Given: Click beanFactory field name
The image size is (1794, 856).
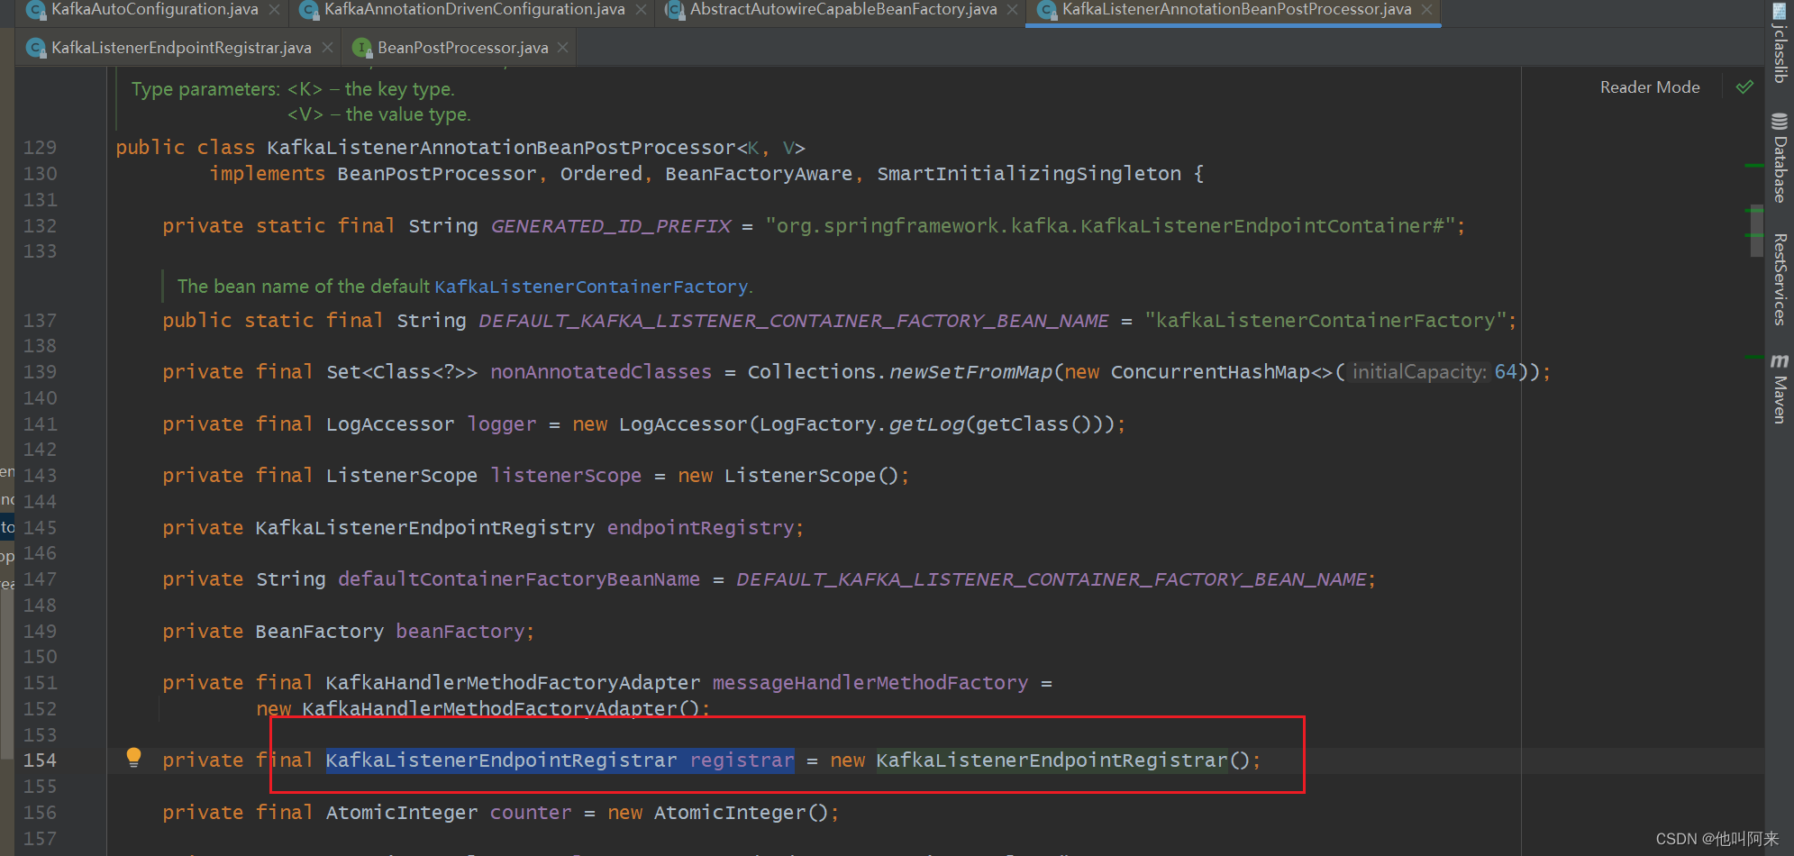Looking at the screenshot, I should point(460,632).
